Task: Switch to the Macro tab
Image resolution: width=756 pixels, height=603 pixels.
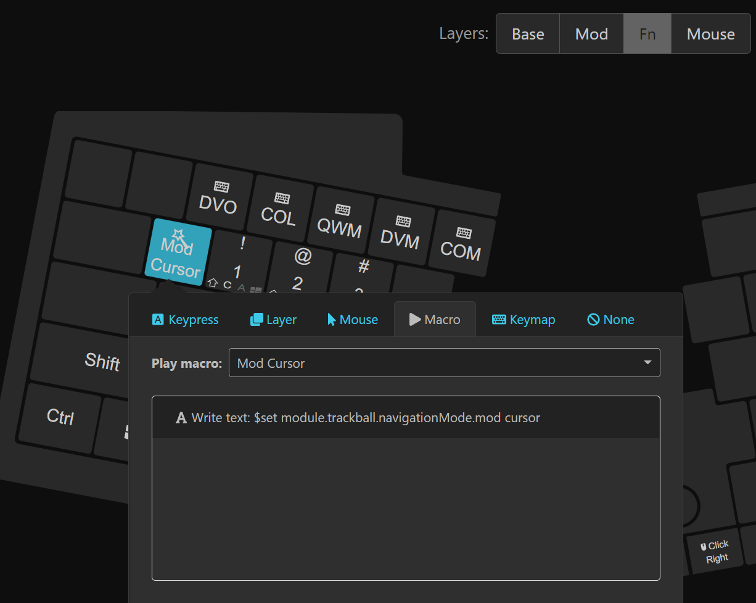Action: [x=435, y=319]
